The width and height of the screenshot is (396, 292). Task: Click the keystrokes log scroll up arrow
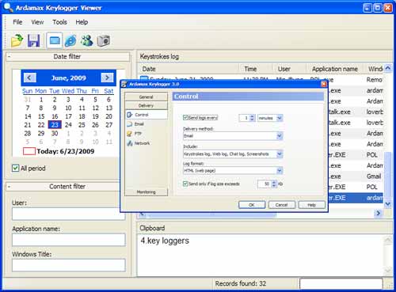tap(387, 68)
